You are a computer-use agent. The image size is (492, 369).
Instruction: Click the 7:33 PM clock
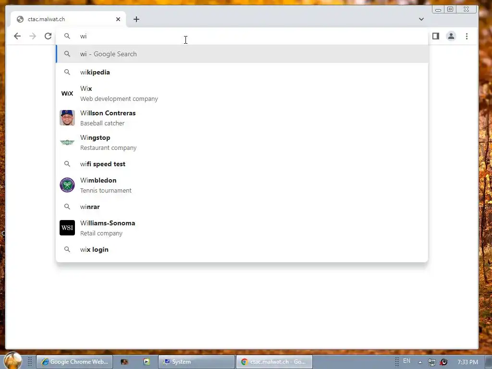468,362
